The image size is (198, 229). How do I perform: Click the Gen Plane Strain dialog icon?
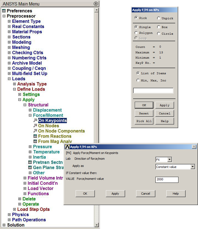pyautogui.click(x=30, y=168)
